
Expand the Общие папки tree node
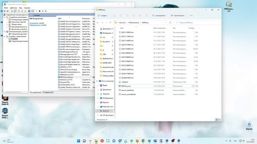(x=7, y=24)
